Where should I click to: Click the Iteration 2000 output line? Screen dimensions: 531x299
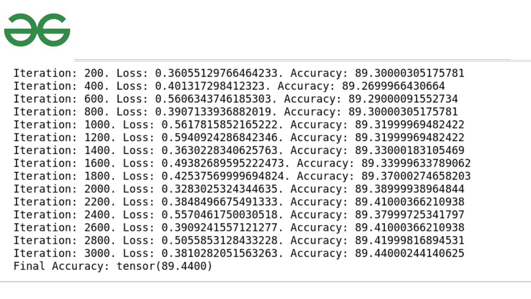click(239, 189)
